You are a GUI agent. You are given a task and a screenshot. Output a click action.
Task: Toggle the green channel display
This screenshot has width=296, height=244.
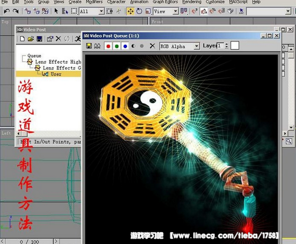tap(117, 46)
